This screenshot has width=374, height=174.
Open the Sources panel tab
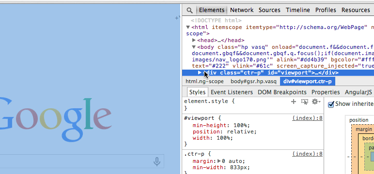coord(269,10)
